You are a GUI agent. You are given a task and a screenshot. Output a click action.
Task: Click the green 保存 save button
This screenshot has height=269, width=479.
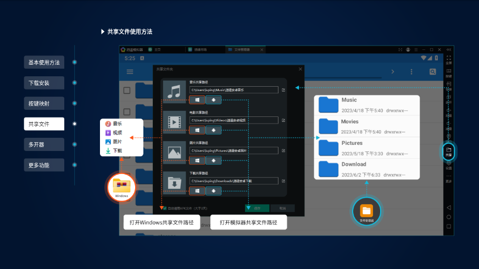(257, 208)
